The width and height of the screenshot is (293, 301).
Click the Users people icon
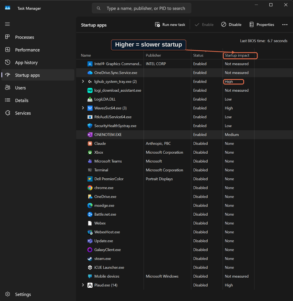point(8,88)
